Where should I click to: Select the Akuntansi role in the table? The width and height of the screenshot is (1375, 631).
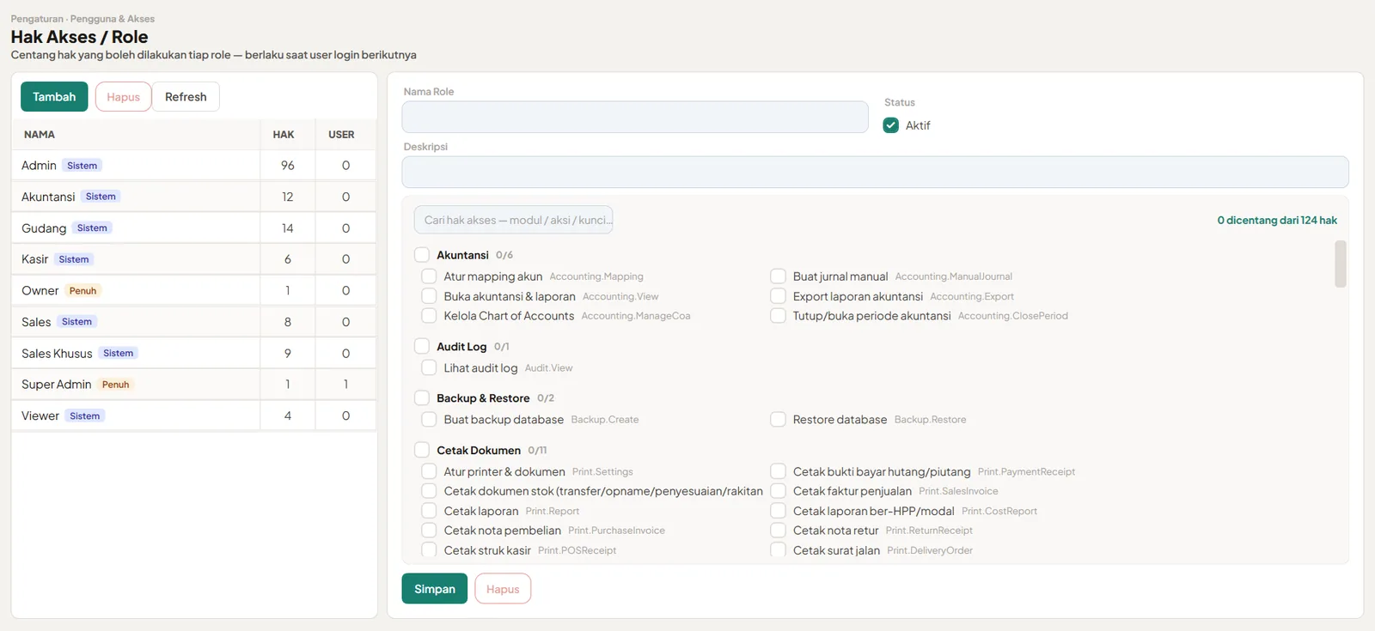click(x=194, y=197)
